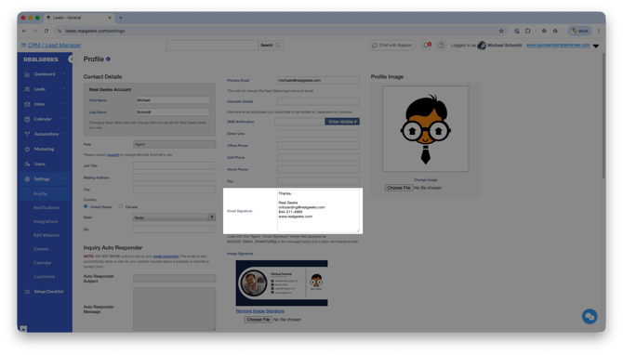Click the Auto Responder Message box
Viewport: 623px width, 355px height.
tap(175, 309)
